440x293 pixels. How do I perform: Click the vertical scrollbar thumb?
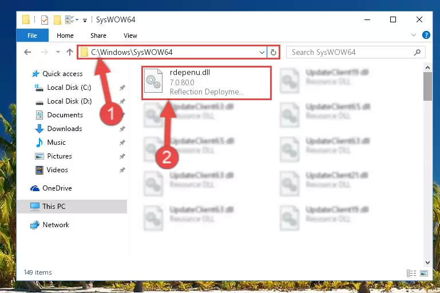pyautogui.click(x=427, y=86)
